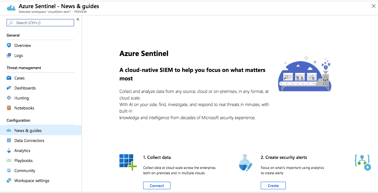Click the Cases briefcase icon

tap(9, 78)
